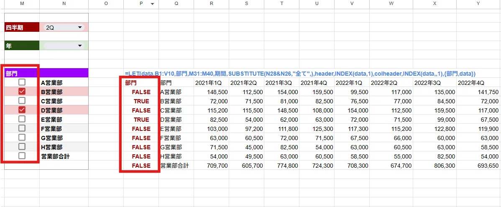
Task: Click the TRUE value beside B営業部
Action: point(141,101)
